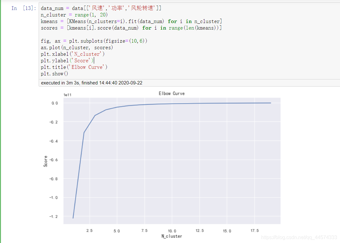
Task: Click the kmeans list comprehension line
Action: [132, 21]
